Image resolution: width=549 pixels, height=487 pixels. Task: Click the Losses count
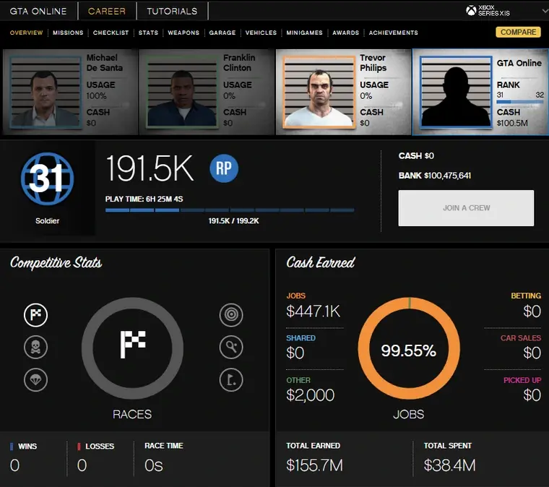(x=82, y=465)
